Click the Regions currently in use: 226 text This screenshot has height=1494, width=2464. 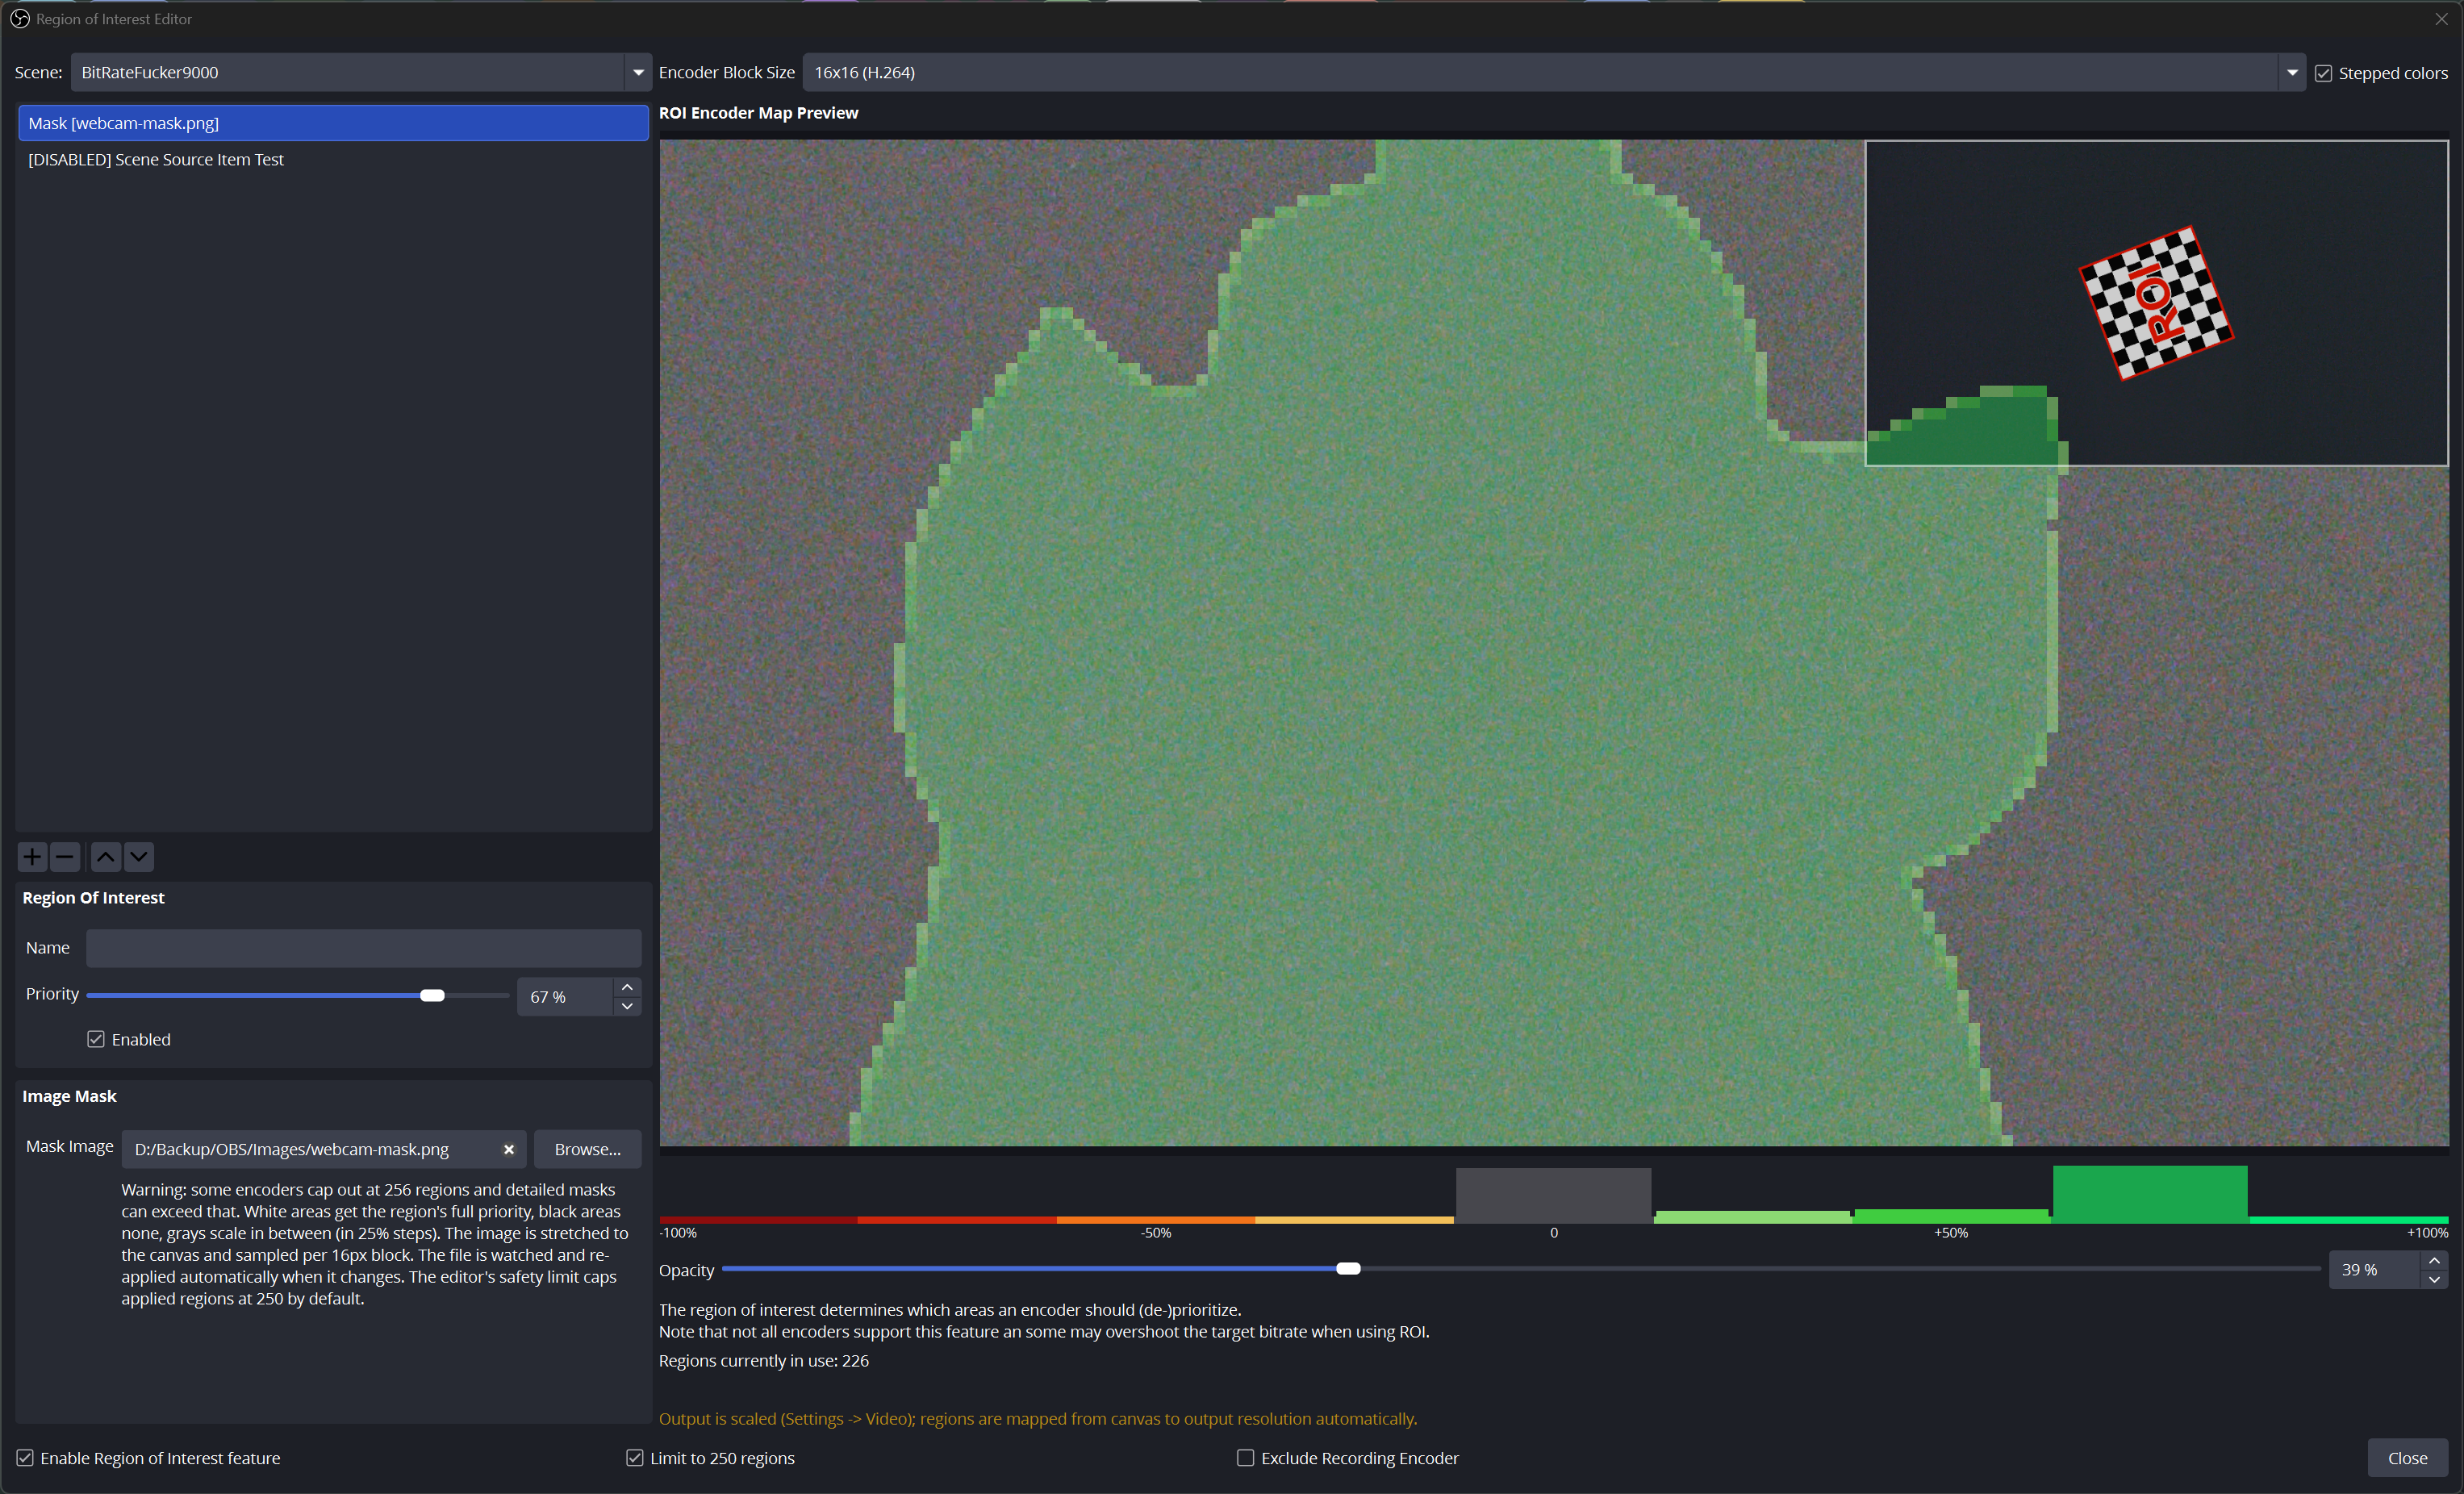coord(764,1361)
